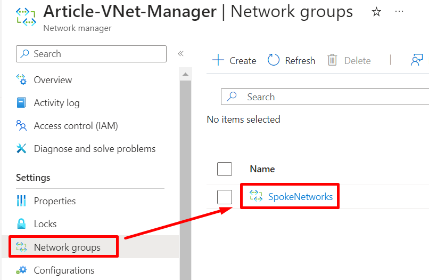Collapse the sidebar with the double-chevron

[x=180, y=53]
